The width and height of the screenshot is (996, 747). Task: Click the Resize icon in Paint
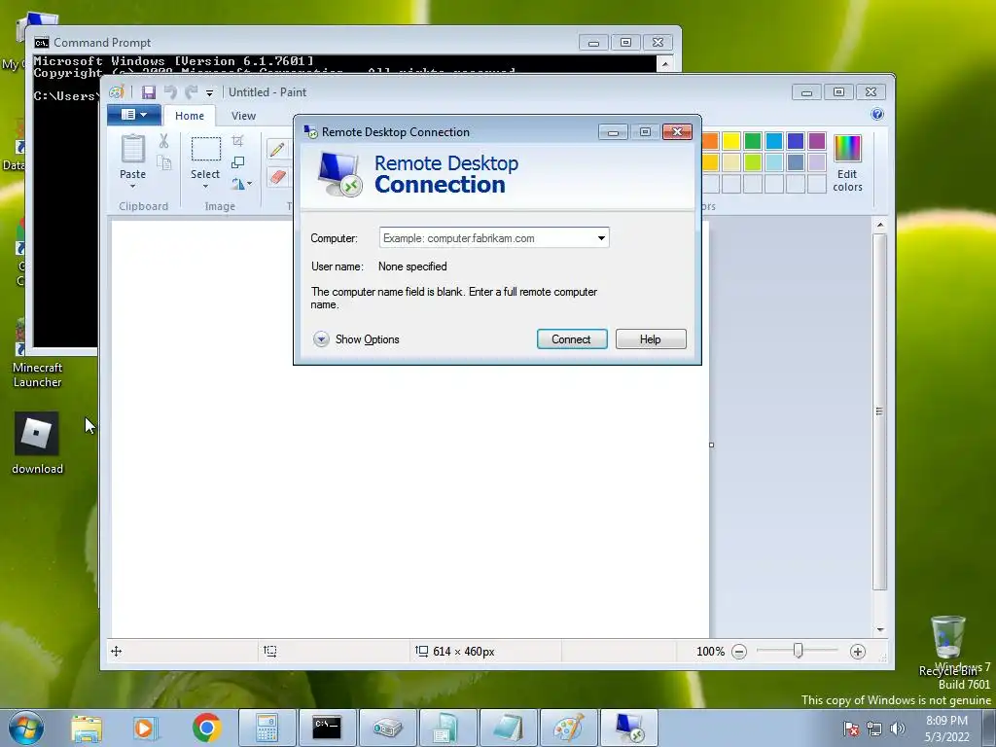(x=237, y=162)
